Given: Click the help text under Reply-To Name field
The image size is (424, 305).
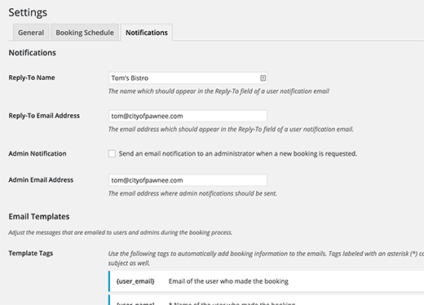Looking at the screenshot, I should [219, 91].
